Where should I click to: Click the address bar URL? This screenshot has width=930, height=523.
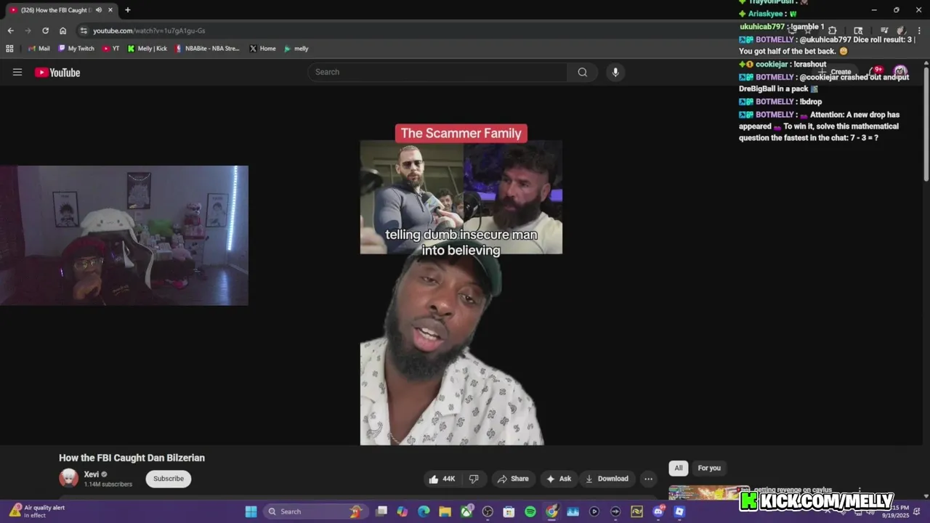click(149, 31)
